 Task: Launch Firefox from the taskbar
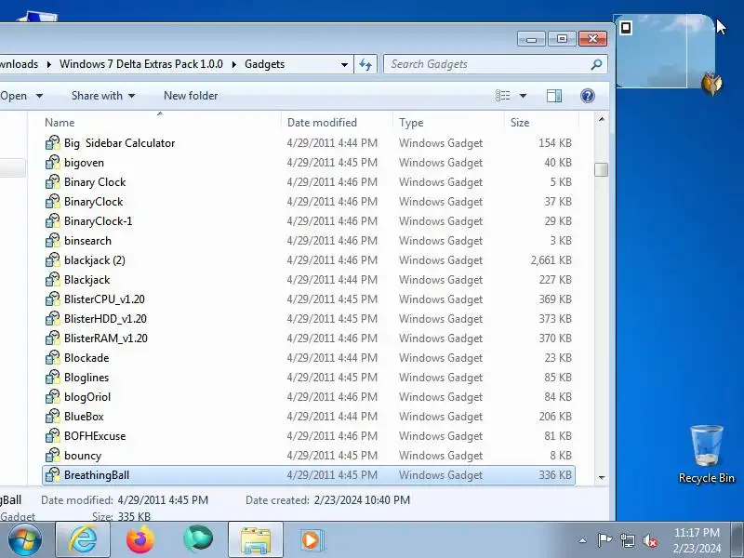pyautogui.click(x=140, y=540)
